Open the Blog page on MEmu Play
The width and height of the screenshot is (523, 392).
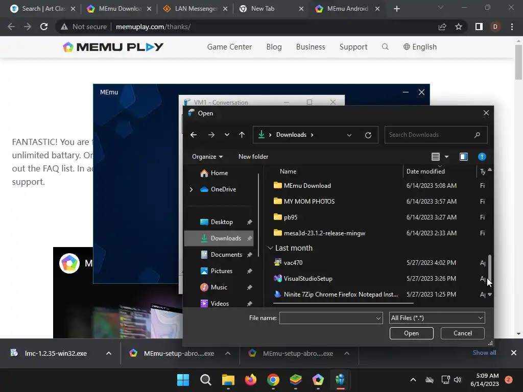pyautogui.click(x=274, y=47)
